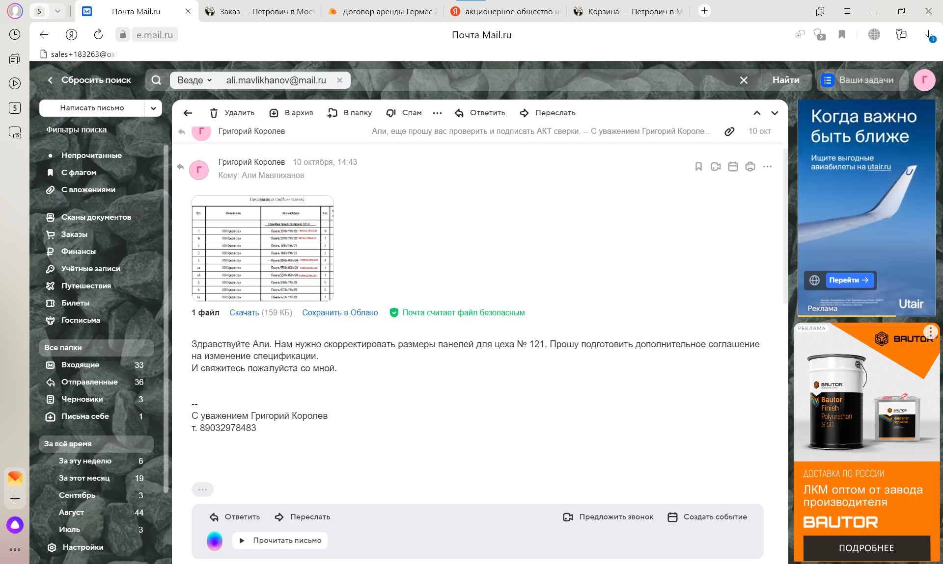943x564 pixels.
Task: Click 'ПОДРОБНЕЕ' in the Bautor ad
Action: tap(866, 548)
